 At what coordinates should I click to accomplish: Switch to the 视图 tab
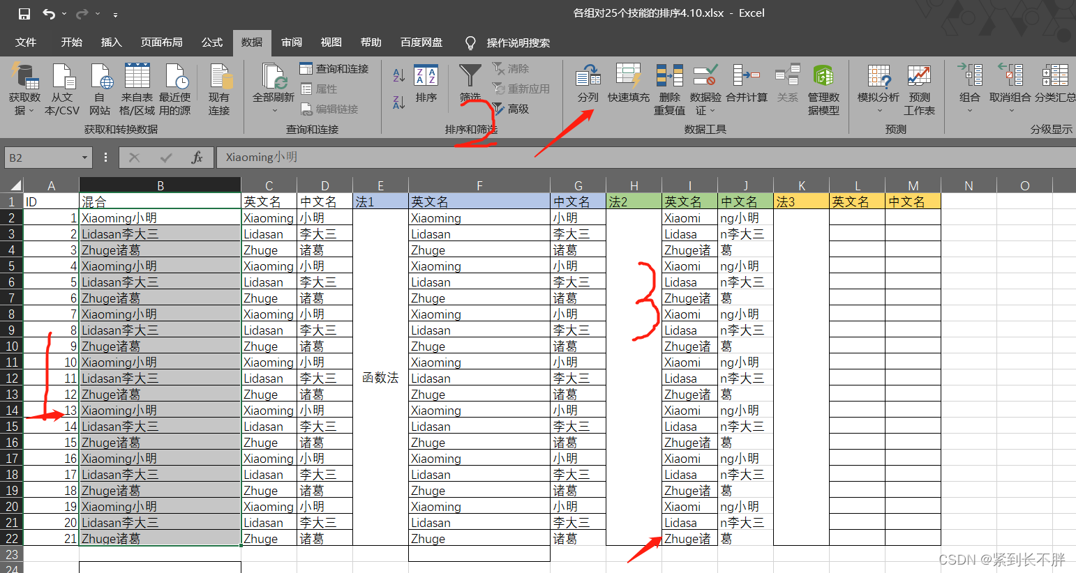tap(331, 43)
